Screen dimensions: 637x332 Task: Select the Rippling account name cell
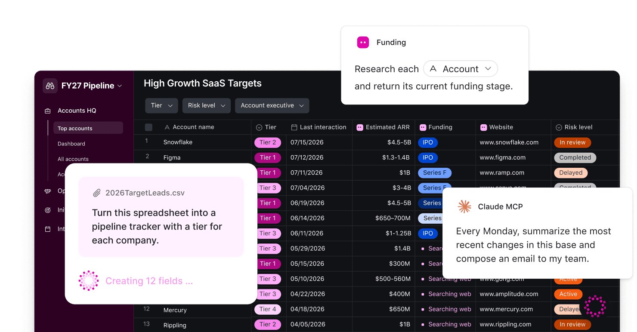coord(175,325)
